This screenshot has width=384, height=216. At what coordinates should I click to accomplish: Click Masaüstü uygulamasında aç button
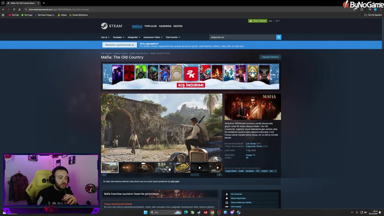[x=120, y=45]
